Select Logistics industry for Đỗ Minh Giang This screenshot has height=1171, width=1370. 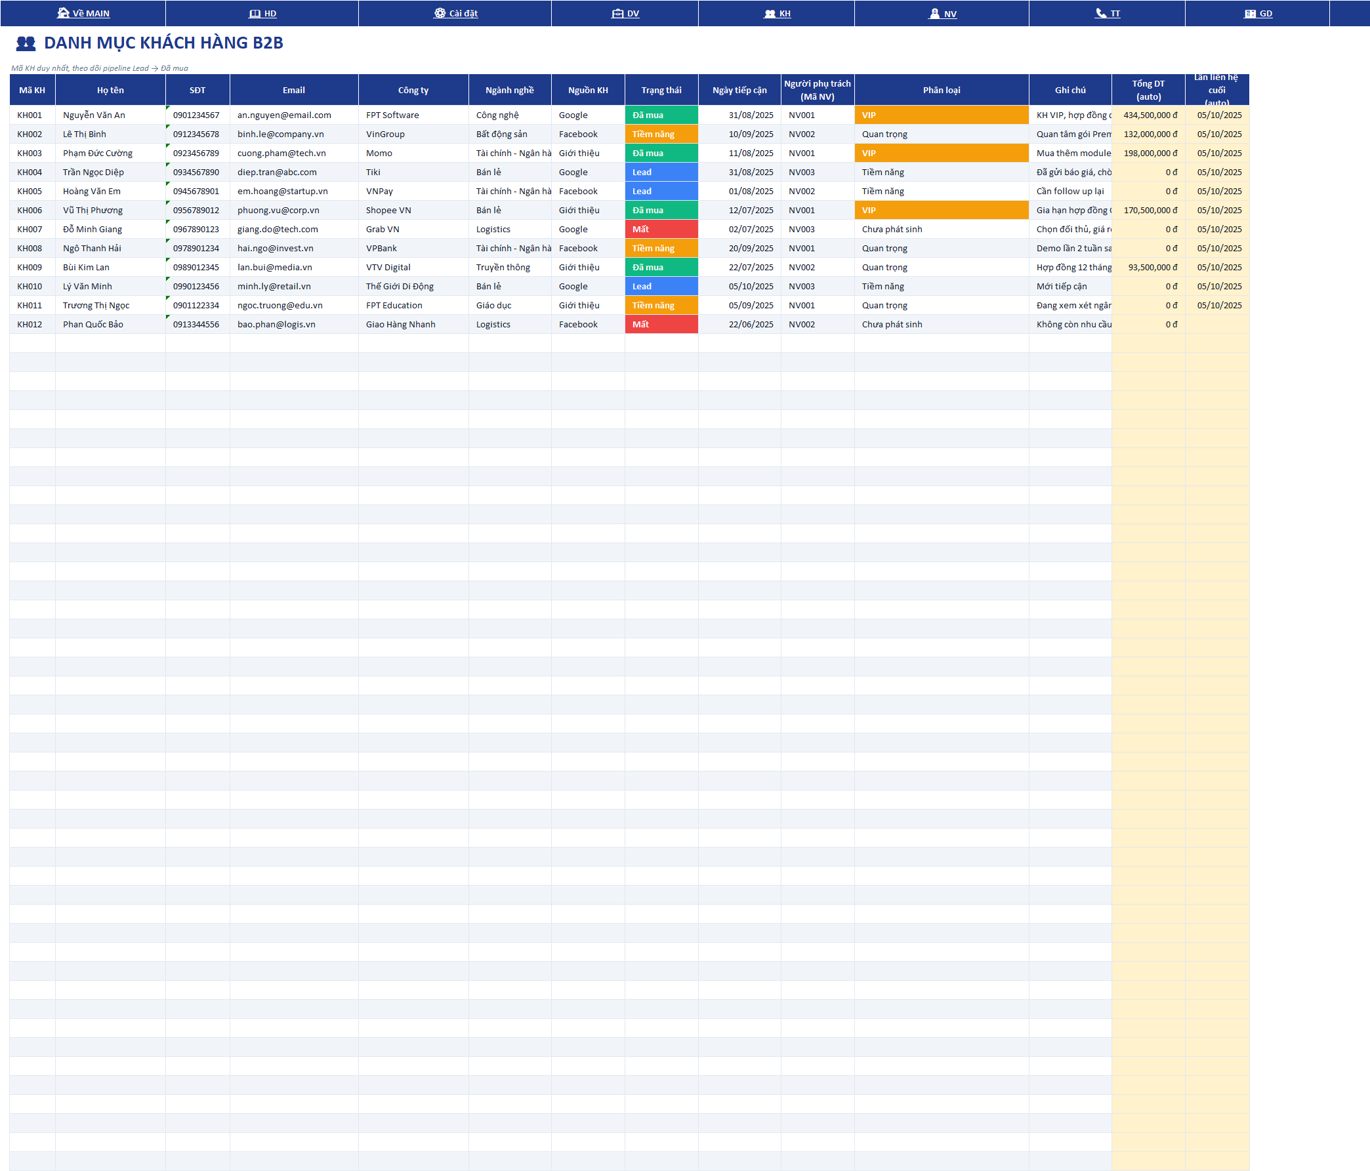coord(510,230)
